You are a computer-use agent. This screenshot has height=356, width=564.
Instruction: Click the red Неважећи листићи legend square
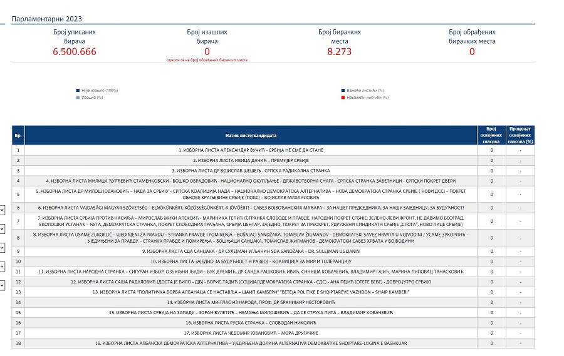point(342,98)
